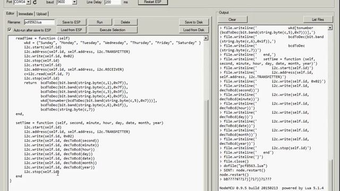Click the 'file.close()' output line
The height and width of the screenshot is (191, 340).
(236, 161)
